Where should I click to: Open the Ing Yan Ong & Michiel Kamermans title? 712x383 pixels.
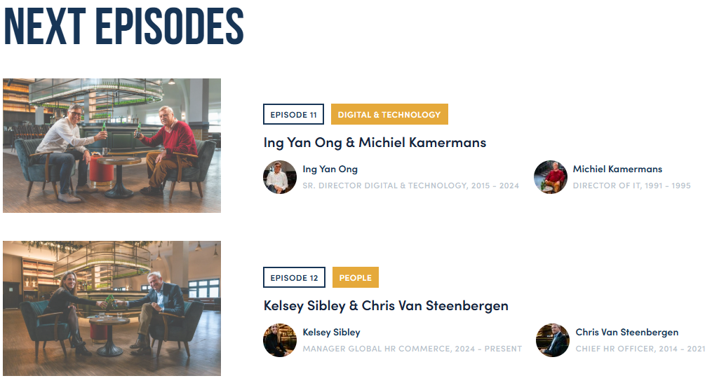375,142
